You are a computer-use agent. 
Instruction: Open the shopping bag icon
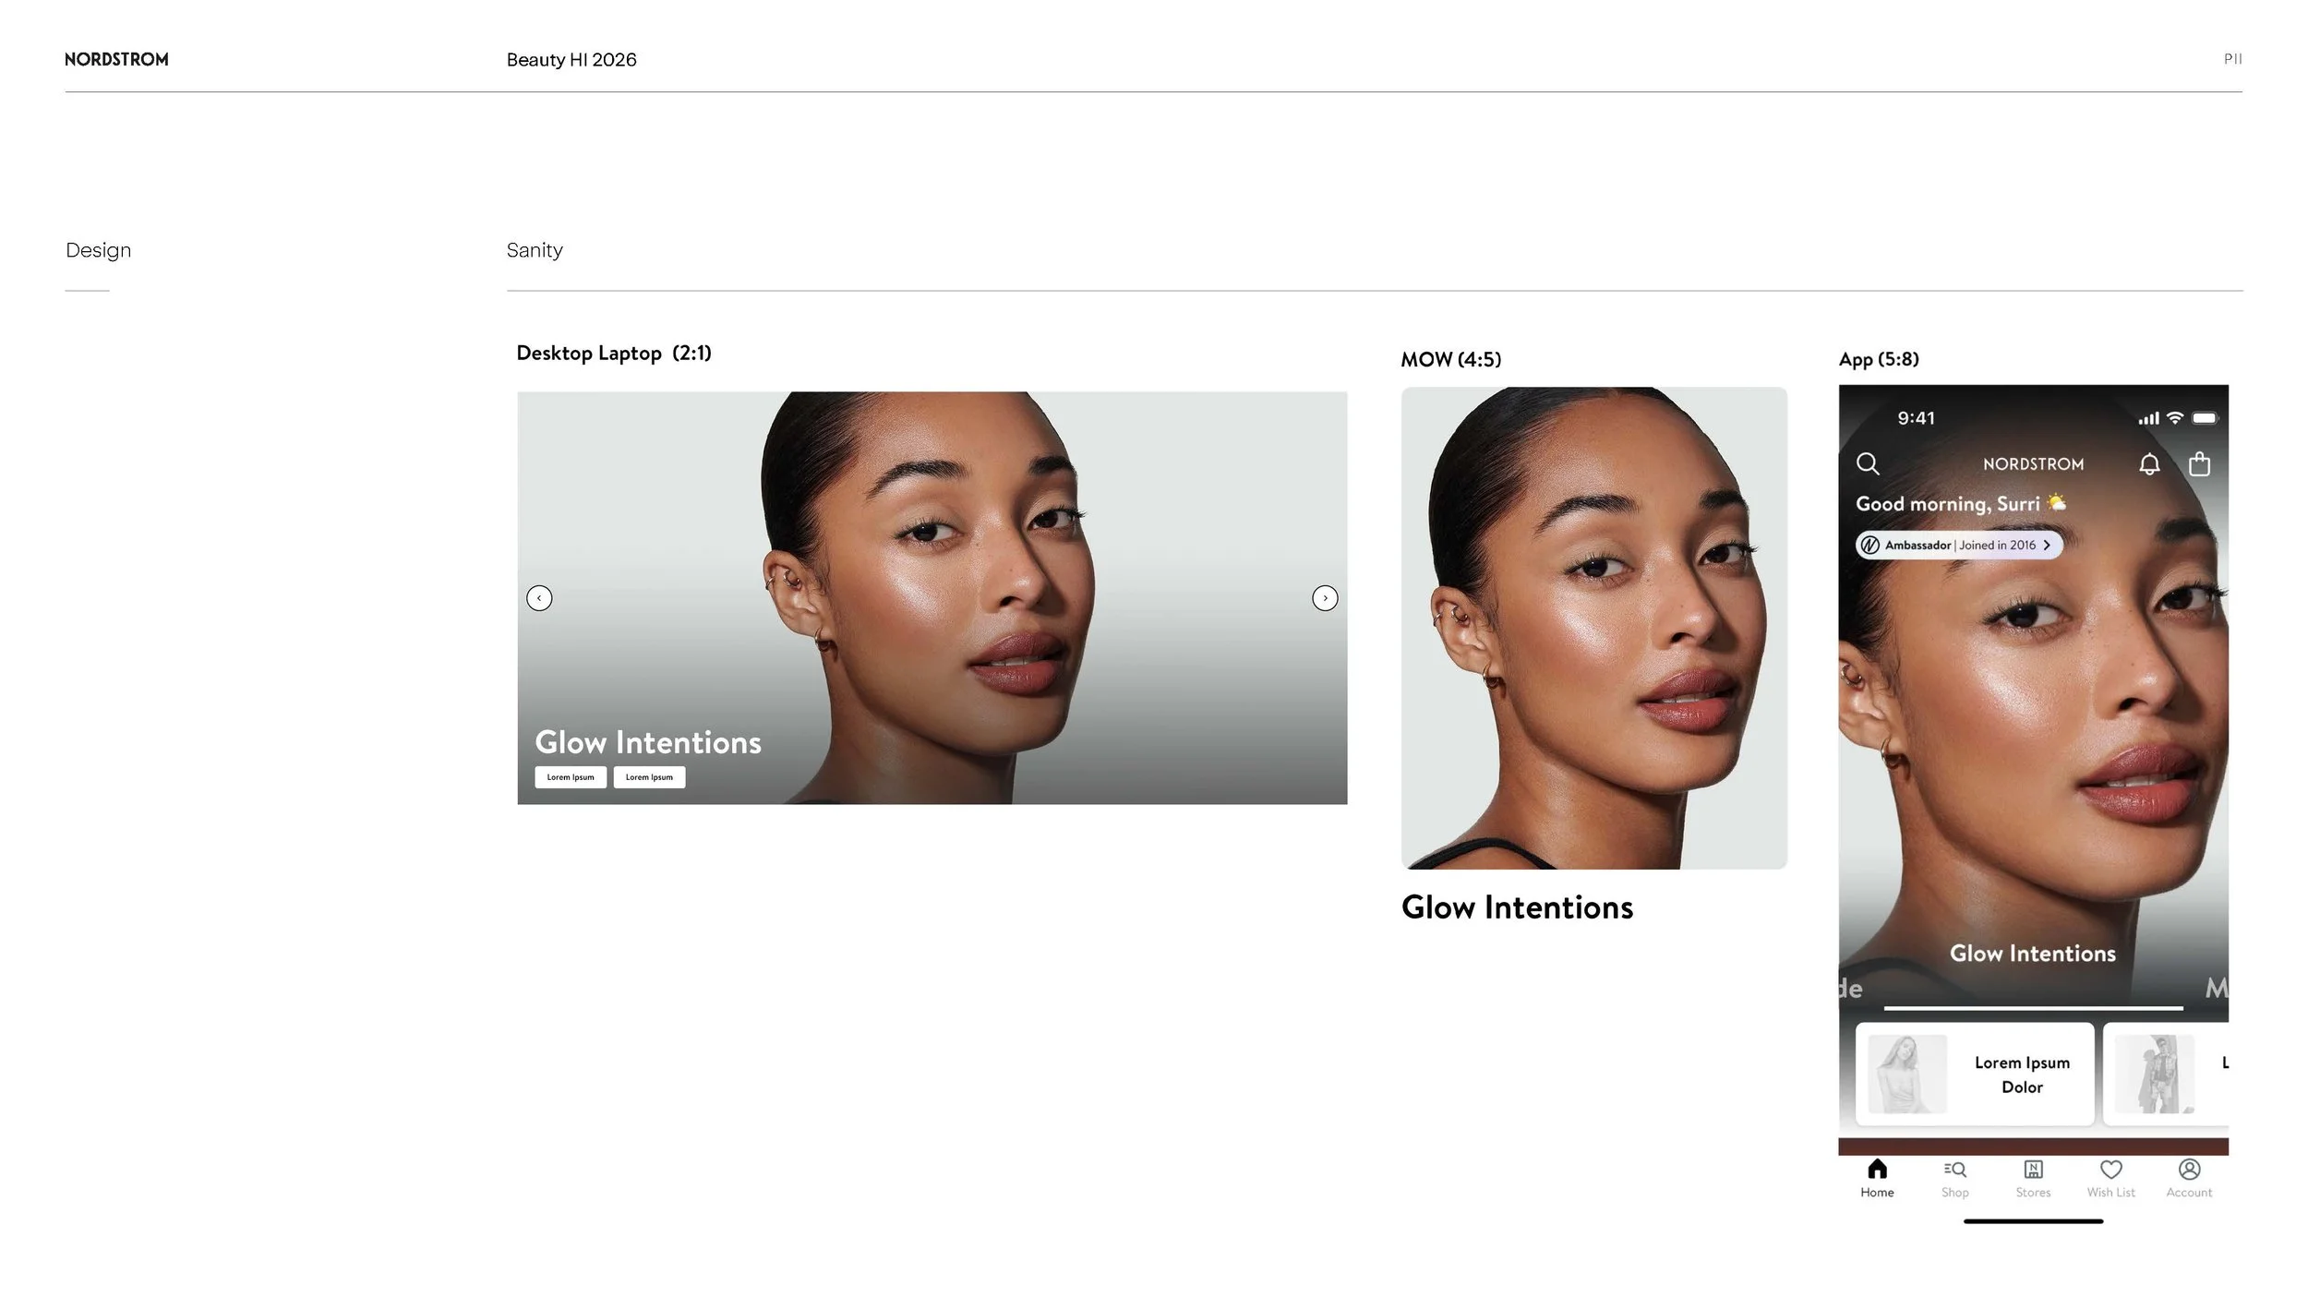pos(2199,463)
